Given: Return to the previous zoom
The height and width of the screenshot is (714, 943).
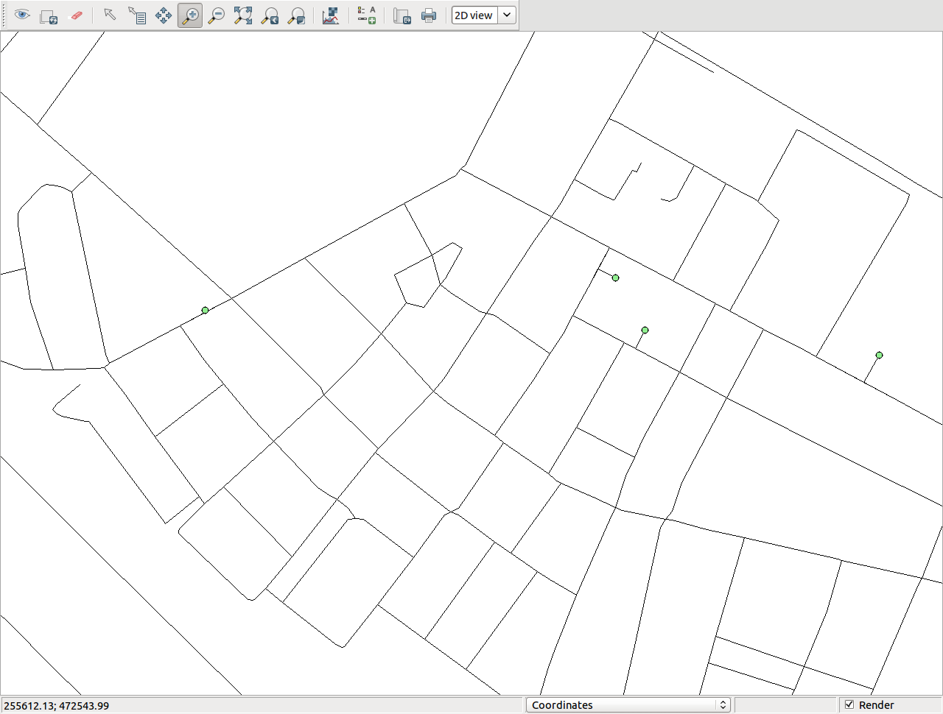Looking at the screenshot, I should point(270,15).
